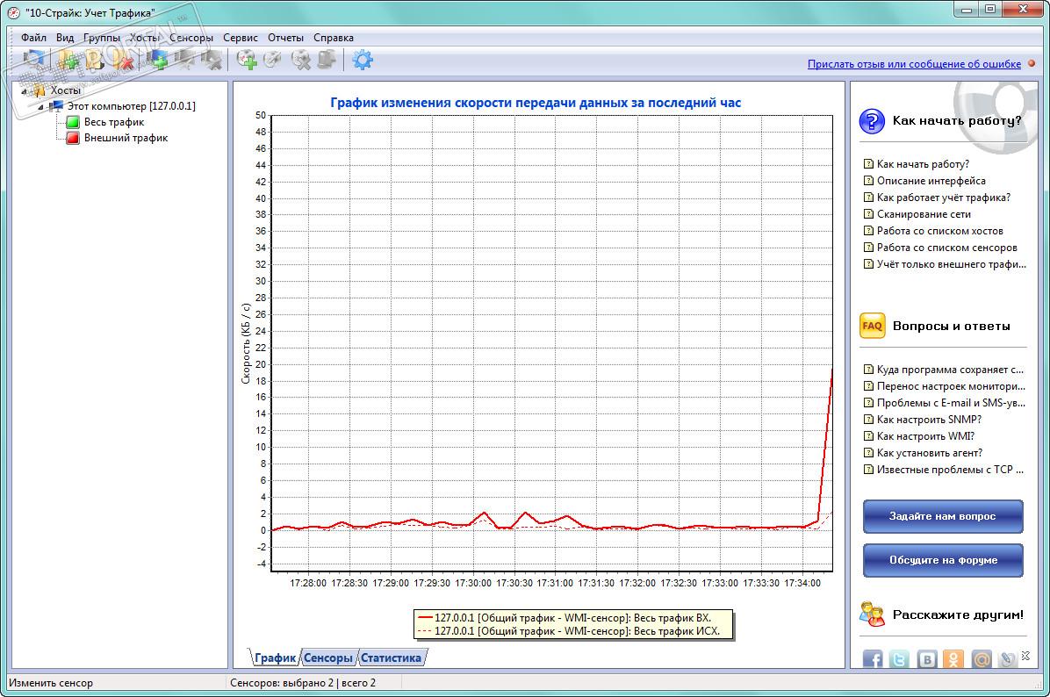Click the greyed copy sensor toolbar icon
1050x697 pixels.
[327, 61]
